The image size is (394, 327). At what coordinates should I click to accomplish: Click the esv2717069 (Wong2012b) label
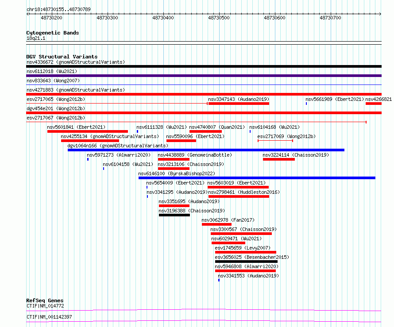[286, 136]
